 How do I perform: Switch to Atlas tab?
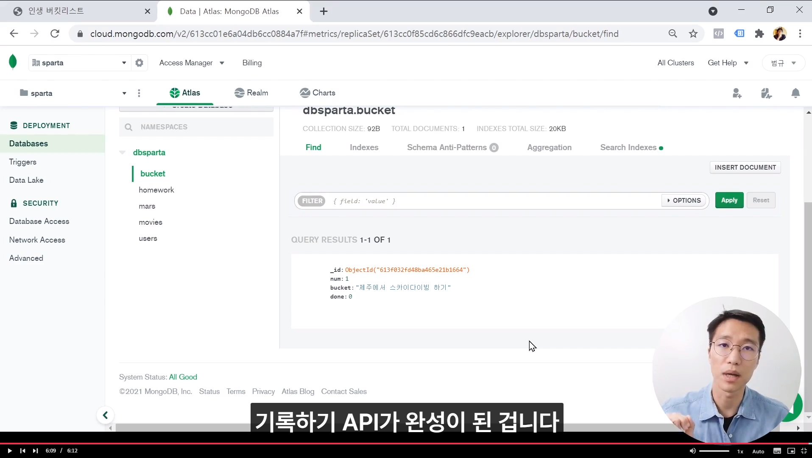[x=185, y=93]
